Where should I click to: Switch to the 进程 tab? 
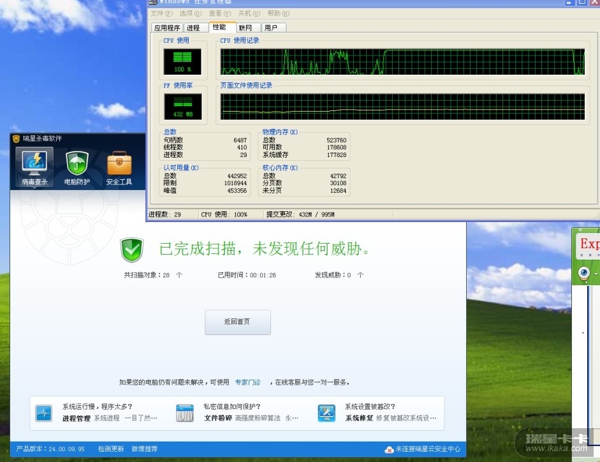coord(196,27)
